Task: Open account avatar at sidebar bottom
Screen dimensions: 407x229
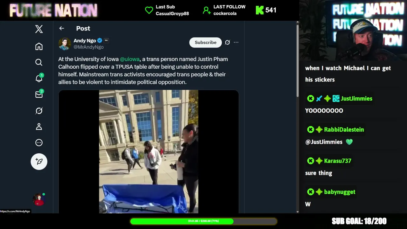Action: [x=39, y=199]
